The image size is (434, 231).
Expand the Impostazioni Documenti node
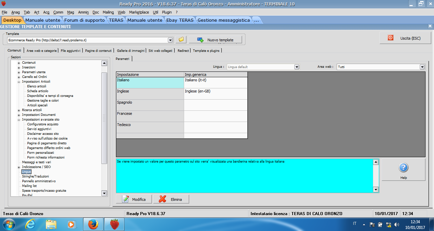point(19,115)
